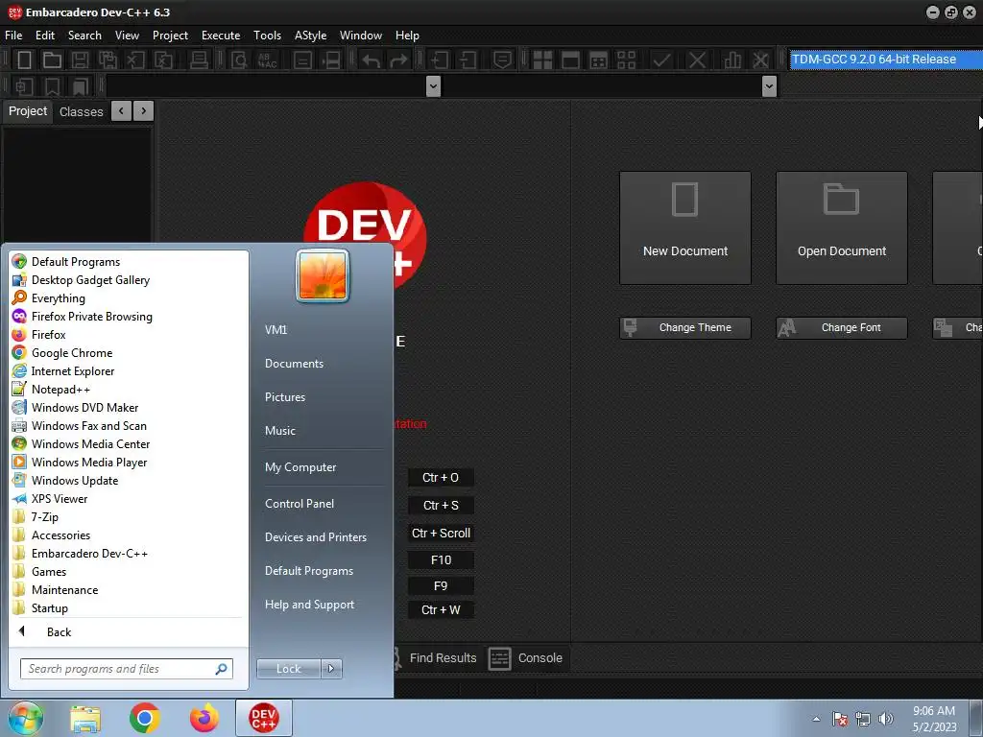Click the Open Document tile

click(841, 228)
